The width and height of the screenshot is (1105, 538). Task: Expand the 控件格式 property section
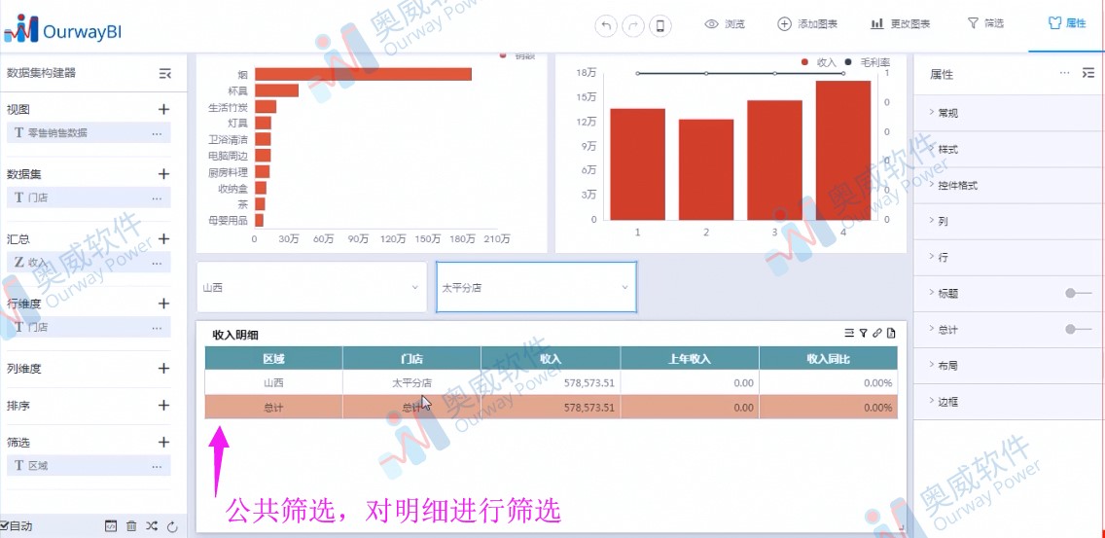pyautogui.click(x=1009, y=186)
